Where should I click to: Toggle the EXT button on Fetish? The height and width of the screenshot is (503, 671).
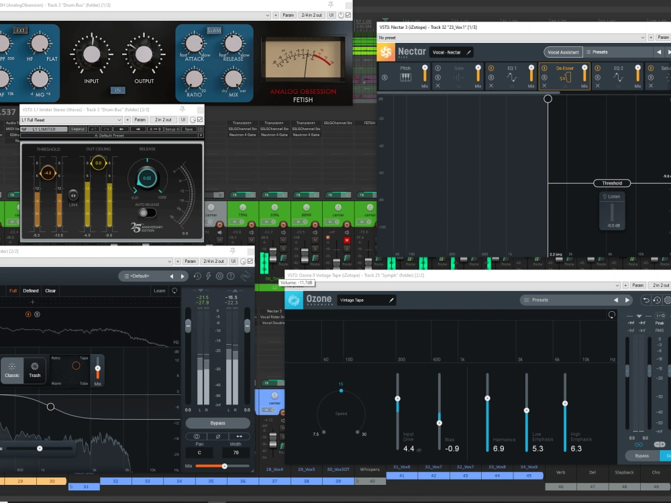pos(21,30)
